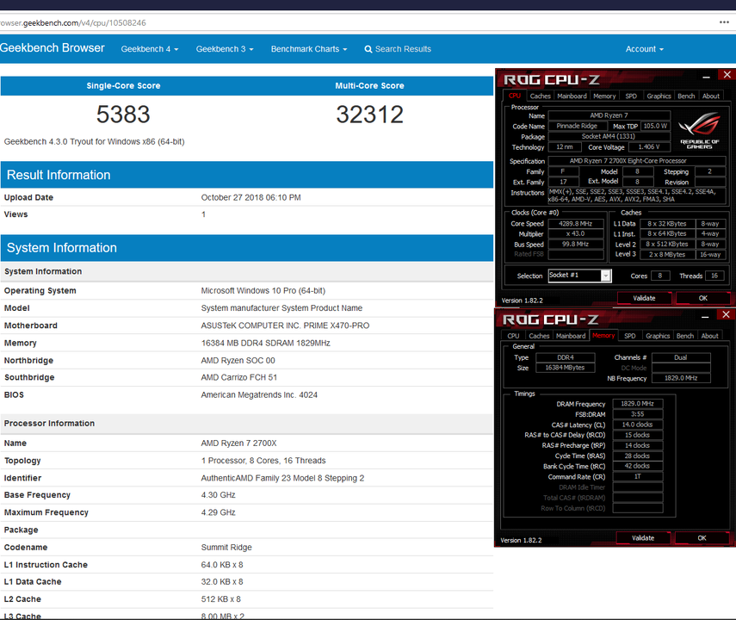Click the multiplier value x 43.0
The height and width of the screenshot is (620, 736).
576,233
